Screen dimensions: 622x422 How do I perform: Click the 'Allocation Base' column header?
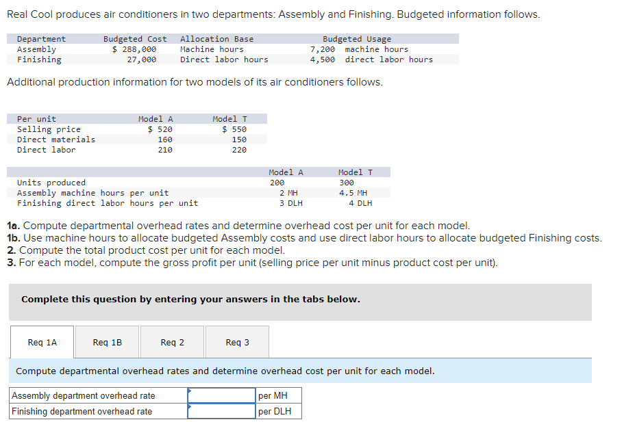(x=216, y=39)
